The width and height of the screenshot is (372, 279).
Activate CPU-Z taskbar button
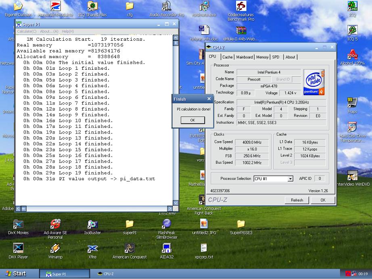click(x=106, y=274)
